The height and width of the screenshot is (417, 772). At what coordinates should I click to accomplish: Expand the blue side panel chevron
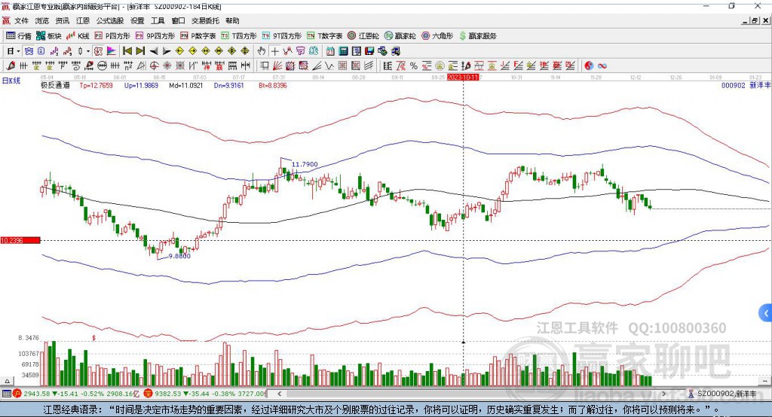point(766,313)
